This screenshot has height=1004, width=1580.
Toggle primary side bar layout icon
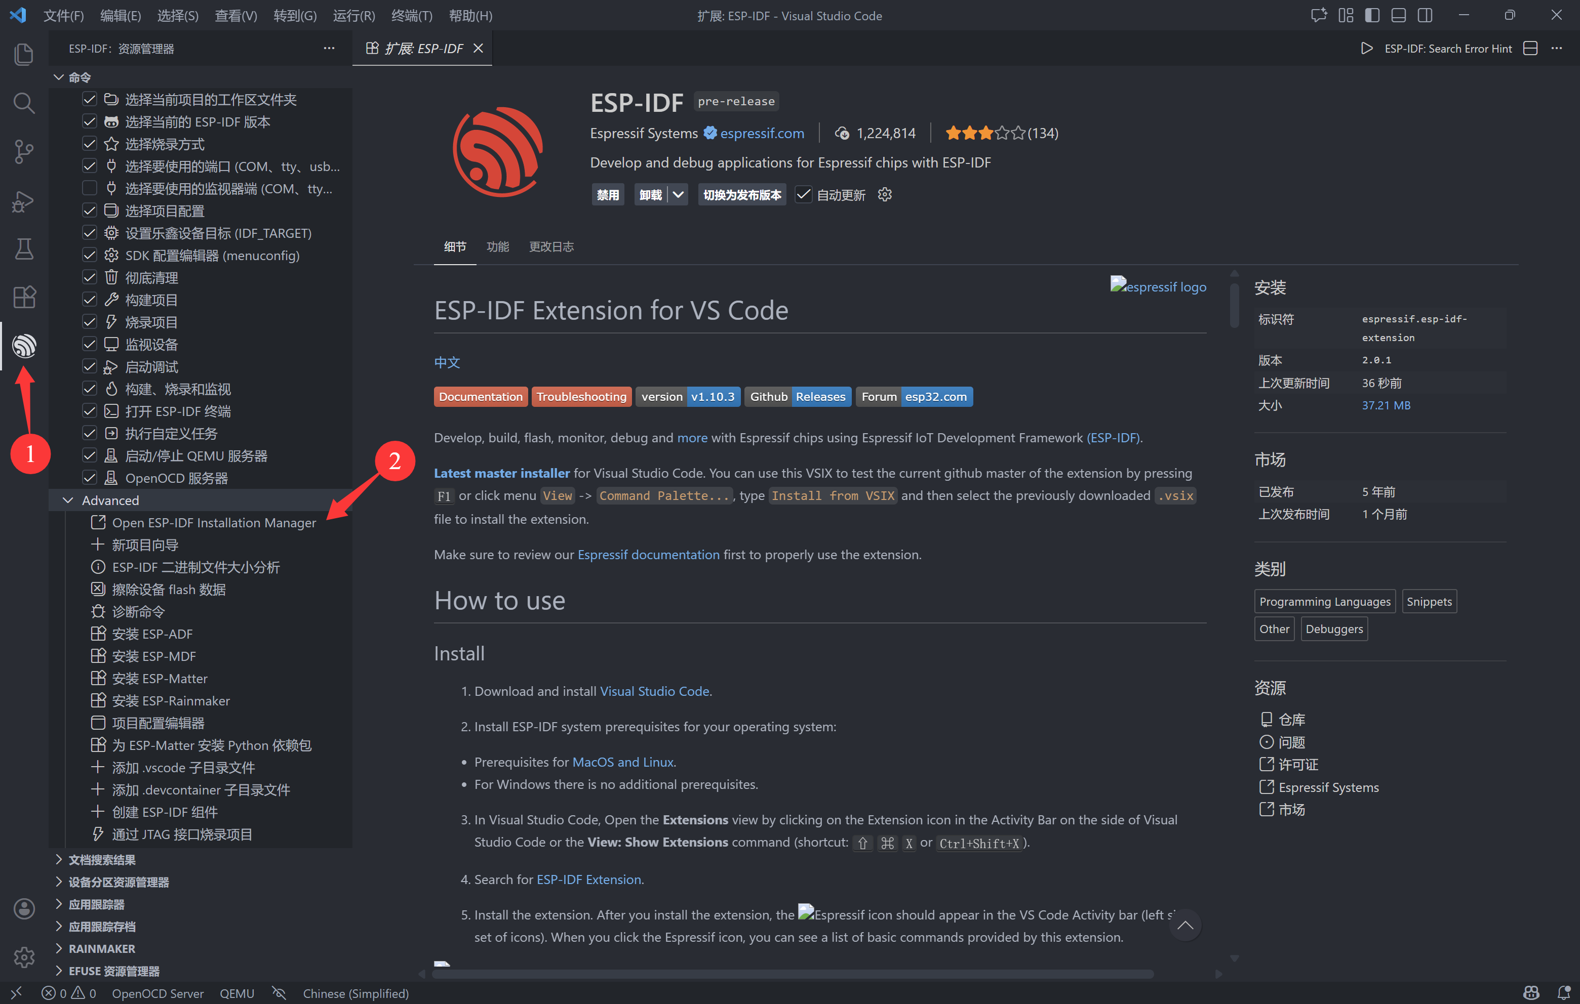1372,15
